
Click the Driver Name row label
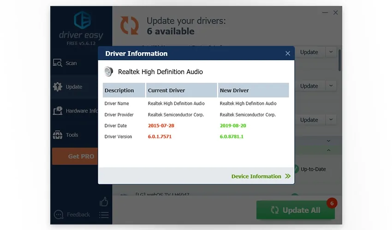117,103
